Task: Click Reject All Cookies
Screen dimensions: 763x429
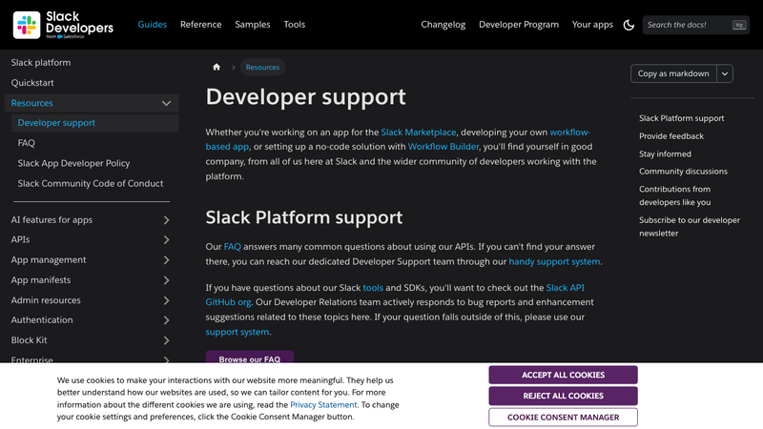Action: (x=563, y=396)
